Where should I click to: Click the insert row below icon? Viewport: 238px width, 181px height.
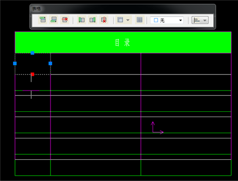(53, 20)
